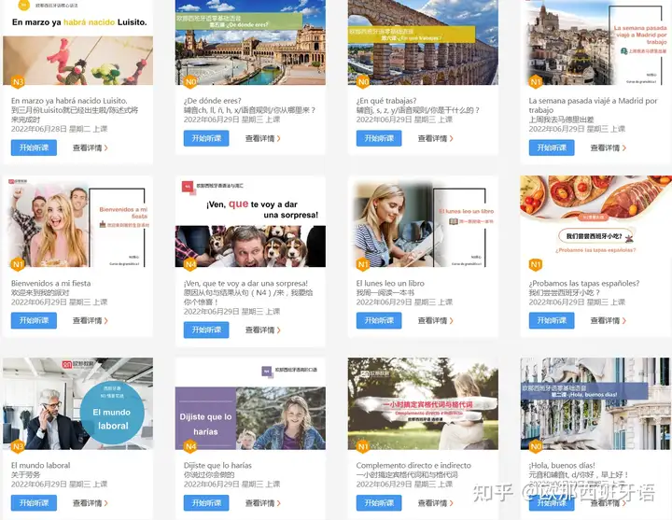Screen dimensions: 672x520
Task: View details for ¿De dónde eres? course
Action: pos(262,138)
